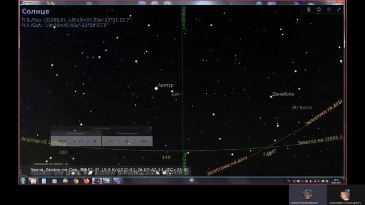
Task: Select the star Арктур
Action: (156, 88)
